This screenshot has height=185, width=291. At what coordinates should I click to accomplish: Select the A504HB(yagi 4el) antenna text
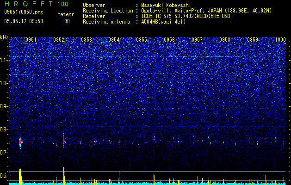click(163, 22)
